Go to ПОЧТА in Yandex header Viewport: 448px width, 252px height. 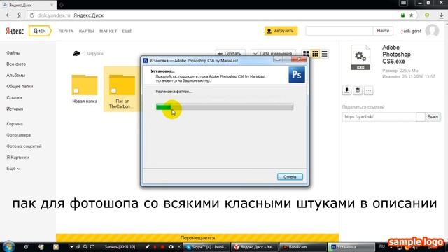point(66,31)
